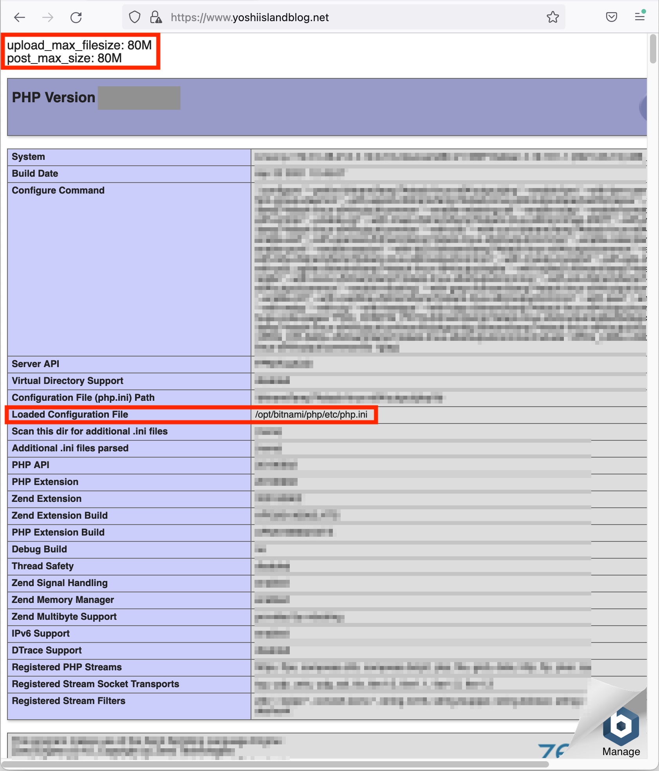Open the tracking protection shield icon
The height and width of the screenshot is (771, 659).
coord(135,17)
